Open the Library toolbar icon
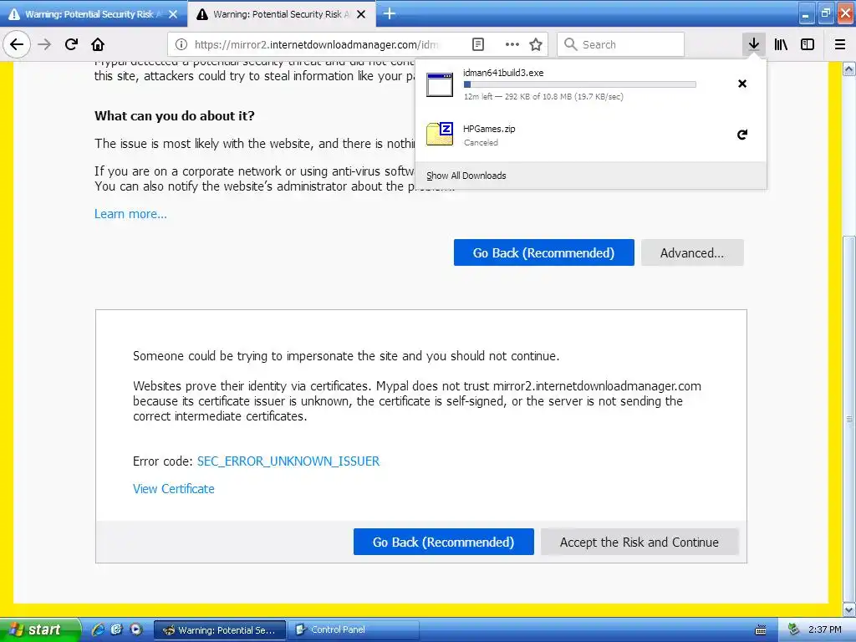 781,44
